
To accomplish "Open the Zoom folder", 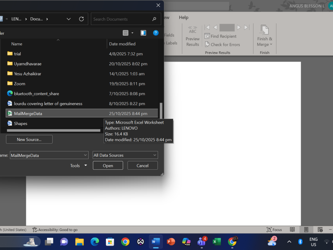I will tap(20, 84).
